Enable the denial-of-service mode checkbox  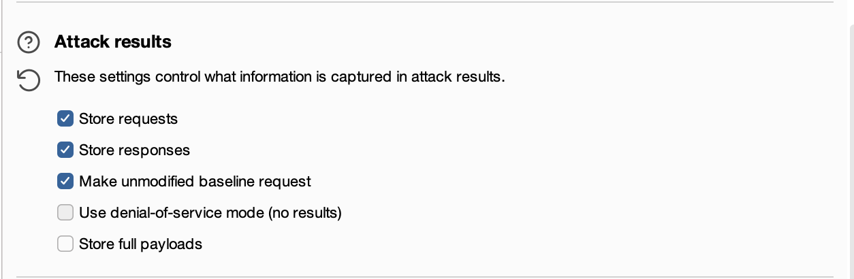(65, 212)
